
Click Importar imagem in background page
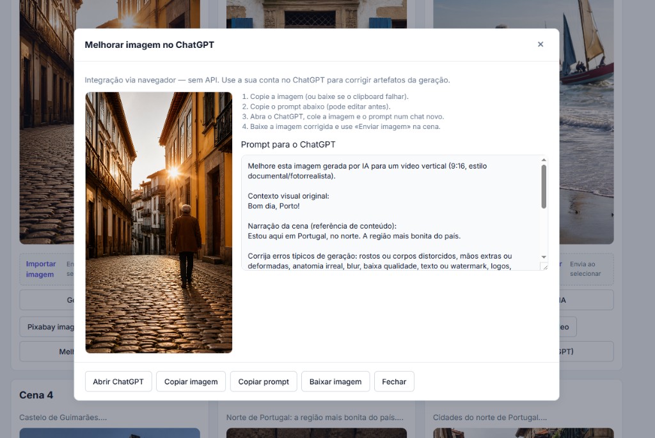coord(40,269)
